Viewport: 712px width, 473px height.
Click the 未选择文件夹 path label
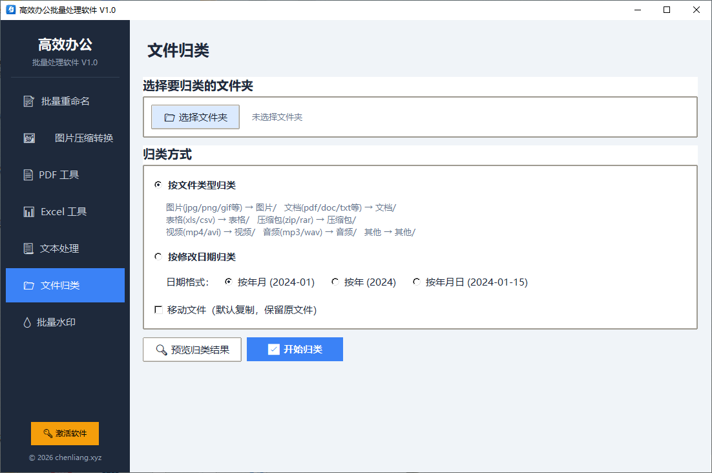coord(277,117)
